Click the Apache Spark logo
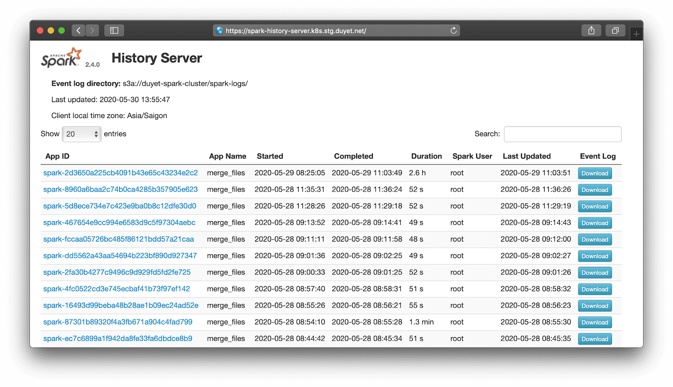 click(x=60, y=57)
